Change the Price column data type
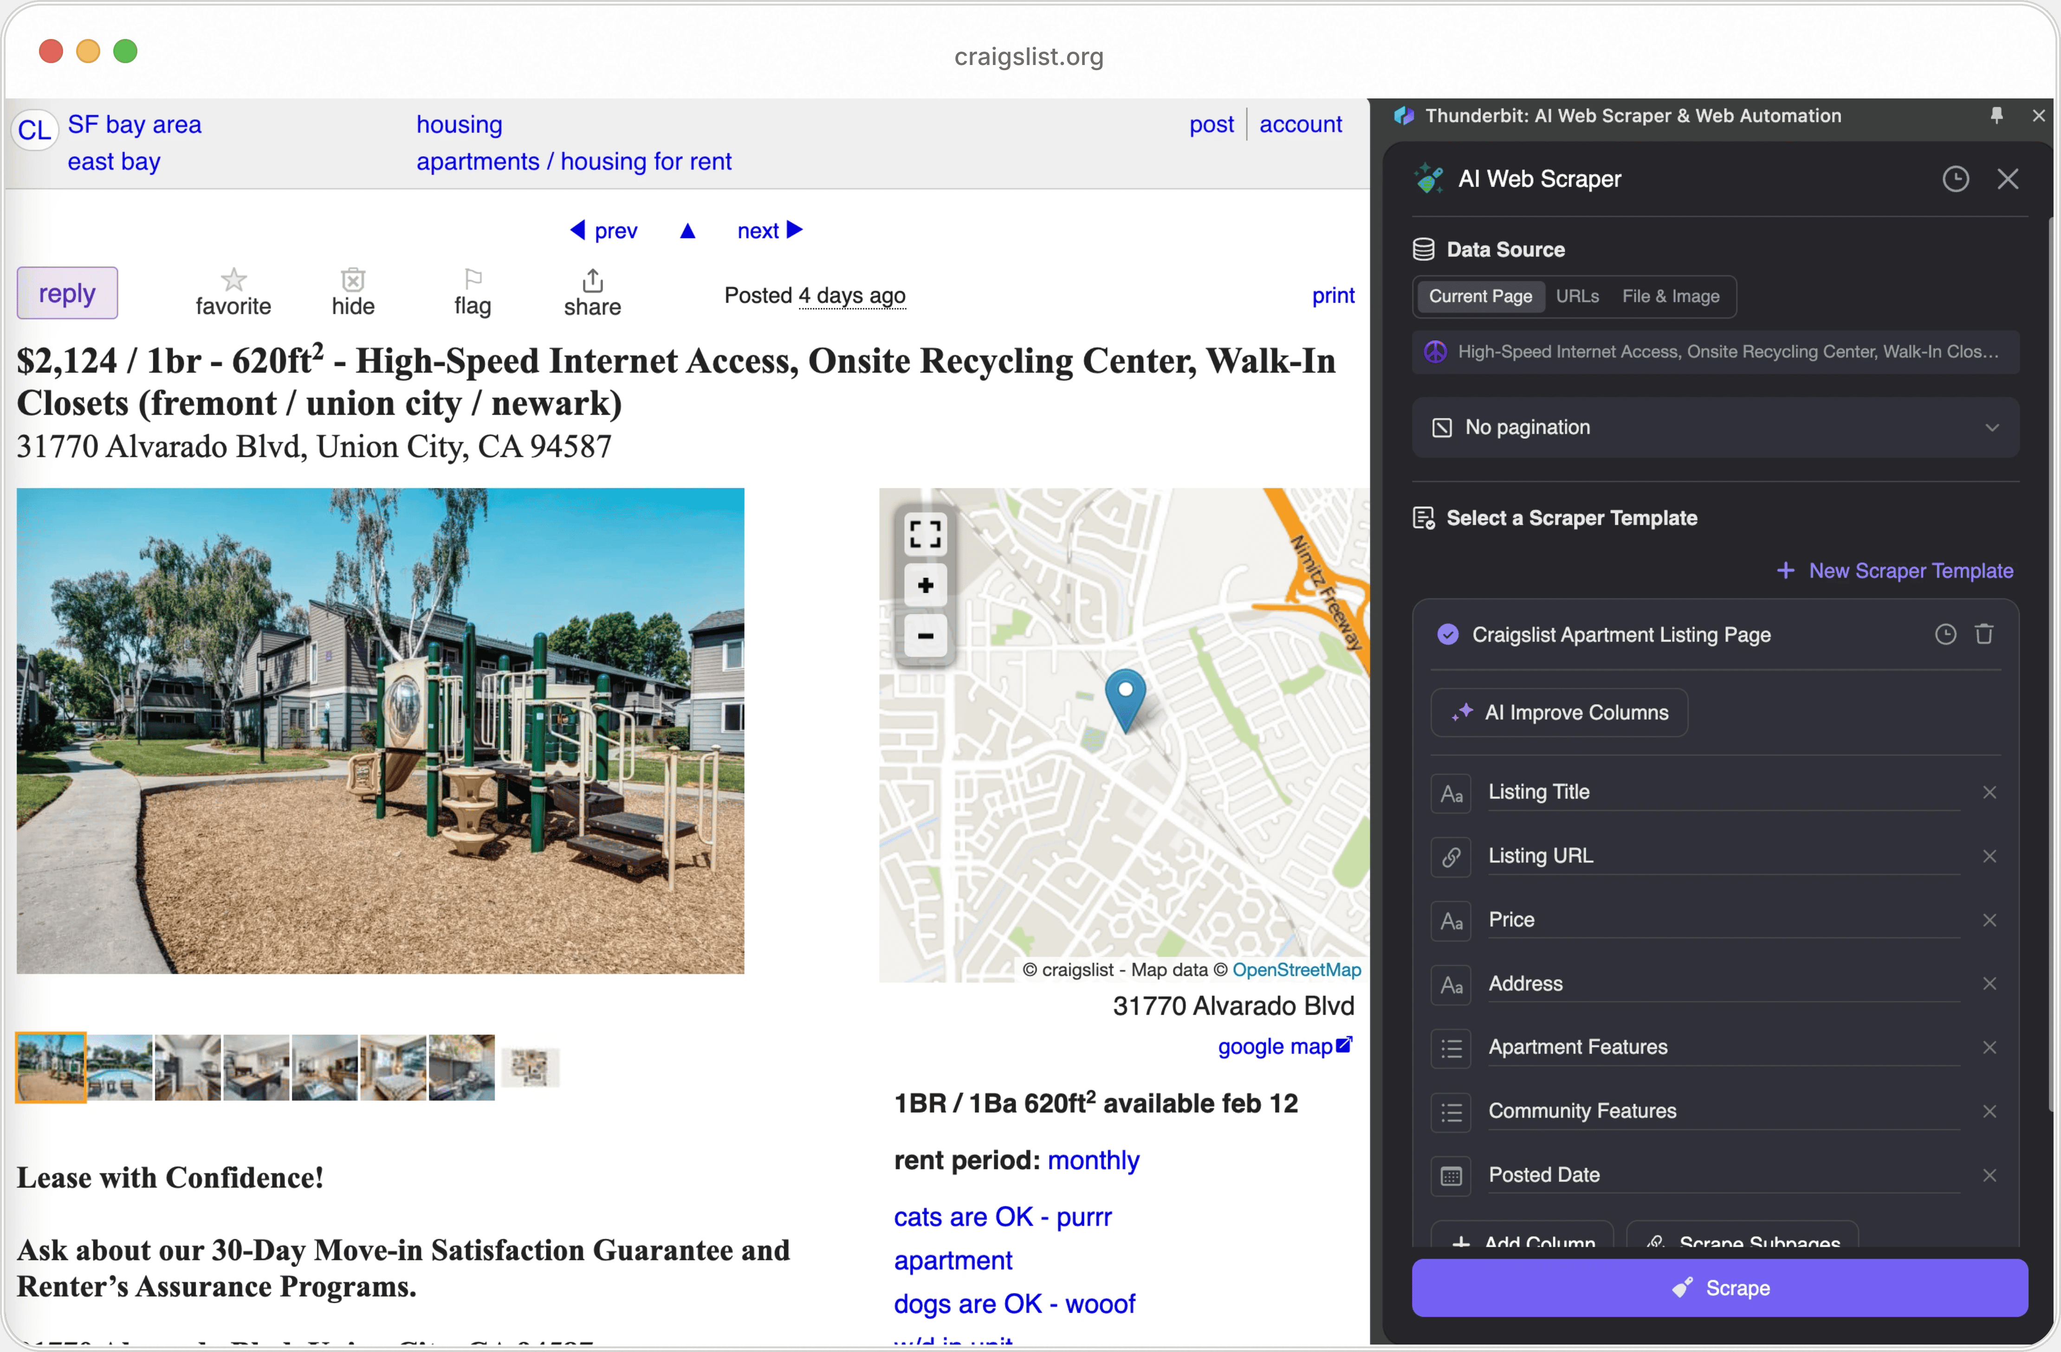The height and width of the screenshot is (1352, 2061). (x=1452, y=921)
